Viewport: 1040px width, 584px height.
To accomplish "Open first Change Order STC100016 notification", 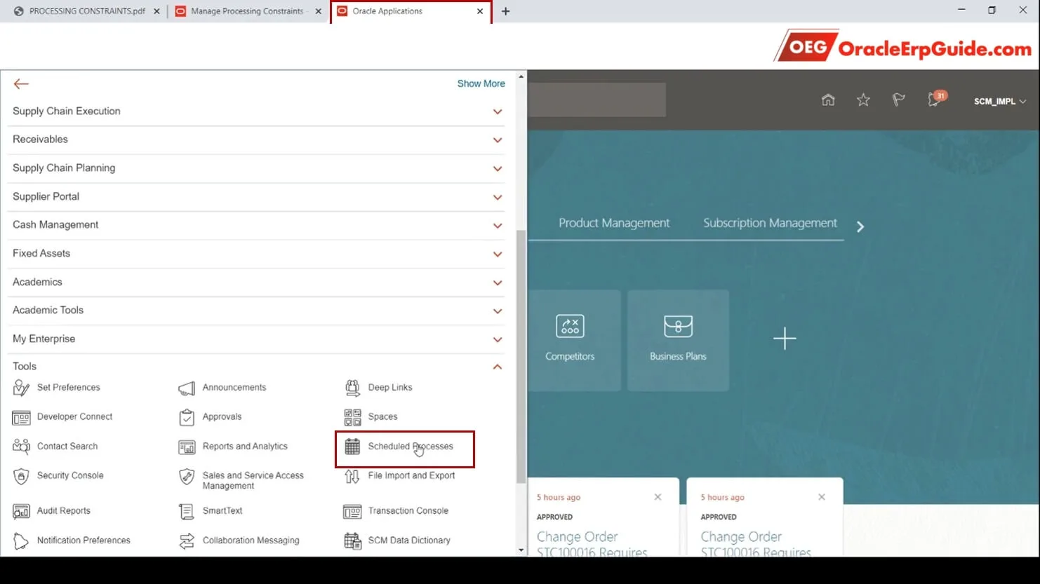I will pos(592,544).
